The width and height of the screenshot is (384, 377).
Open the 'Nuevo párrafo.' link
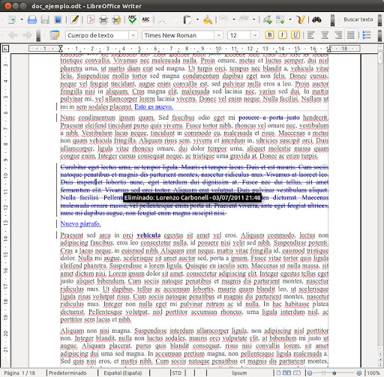click(x=81, y=223)
